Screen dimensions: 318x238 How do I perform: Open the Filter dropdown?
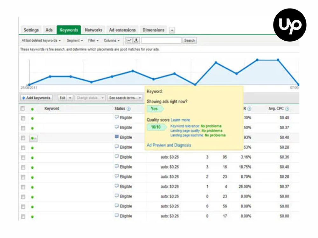point(93,41)
